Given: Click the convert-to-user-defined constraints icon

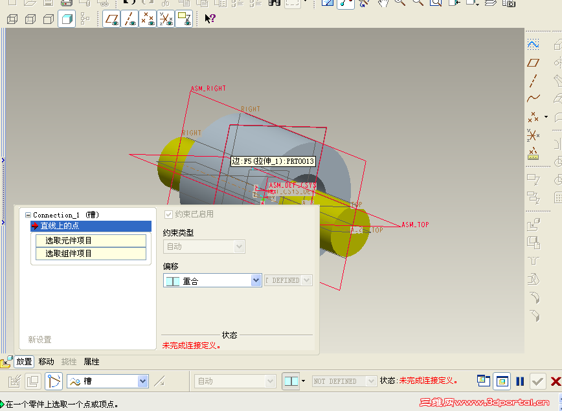Looking at the screenshot, I should (x=15, y=381).
